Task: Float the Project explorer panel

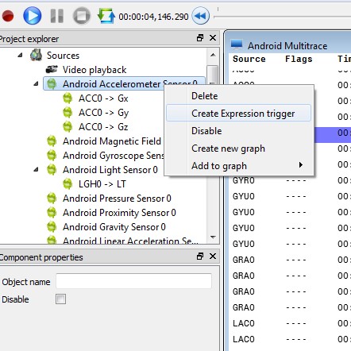Action: [x=200, y=38]
